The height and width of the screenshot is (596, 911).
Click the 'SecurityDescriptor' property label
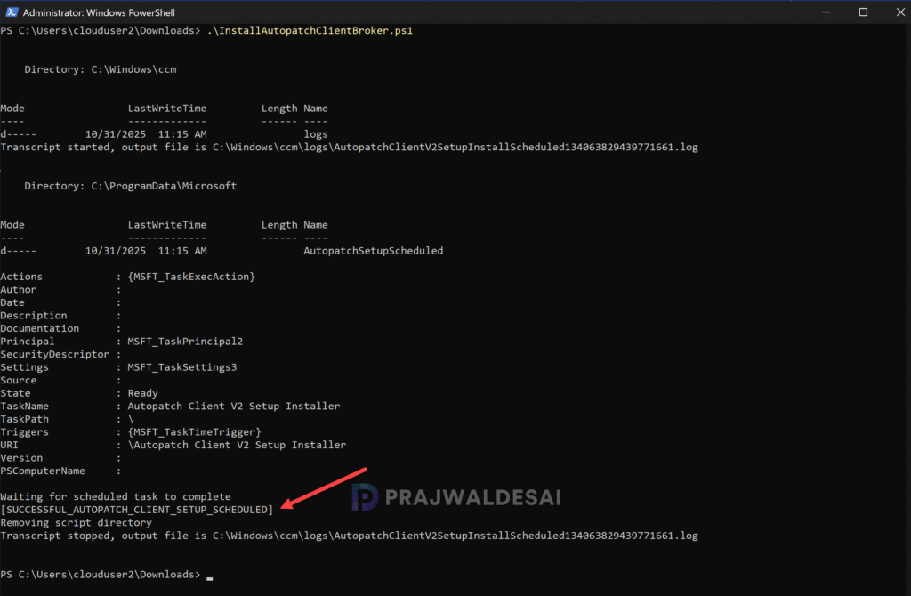click(54, 354)
